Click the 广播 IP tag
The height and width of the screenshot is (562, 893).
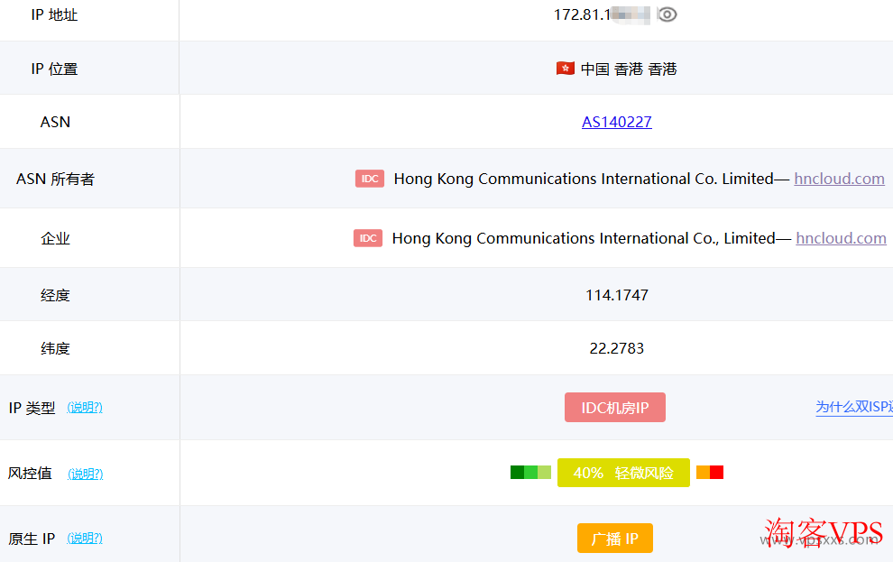pyautogui.click(x=614, y=538)
